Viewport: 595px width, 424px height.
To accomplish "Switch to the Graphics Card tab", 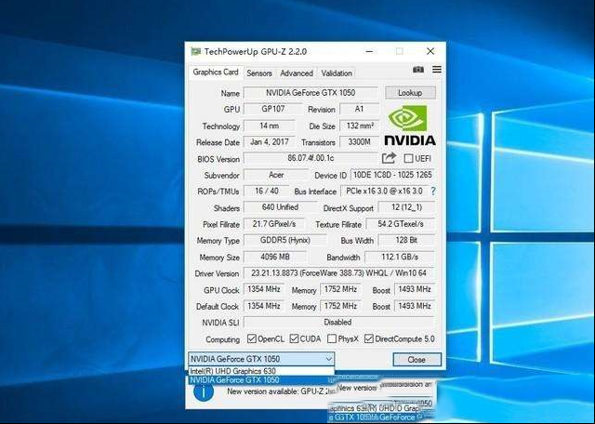I will click(x=216, y=73).
